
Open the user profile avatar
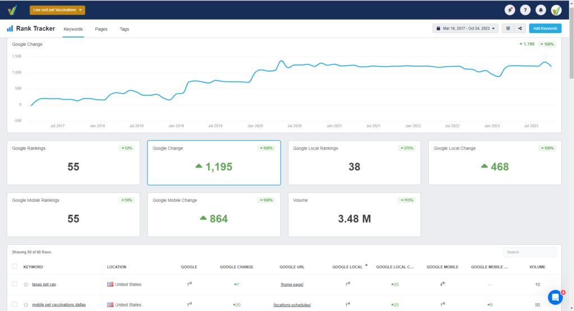(x=556, y=10)
